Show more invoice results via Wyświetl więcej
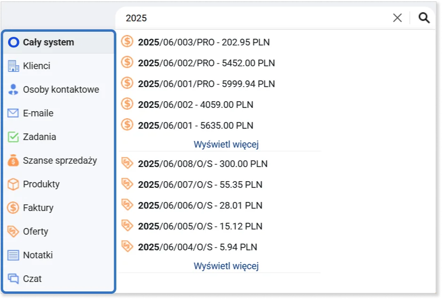Viewport: 442px width, 299px height. [x=226, y=144]
